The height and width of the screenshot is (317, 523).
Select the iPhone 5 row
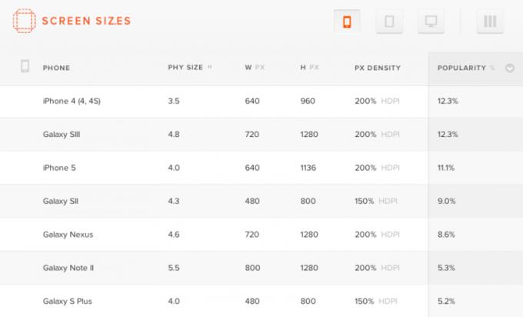coord(261,168)
